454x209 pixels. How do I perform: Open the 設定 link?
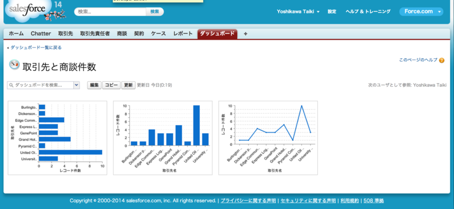(x=332, y=11)
